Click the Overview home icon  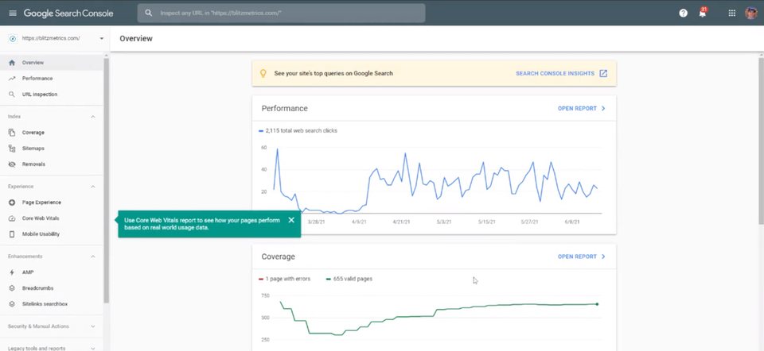pos(12,63)
